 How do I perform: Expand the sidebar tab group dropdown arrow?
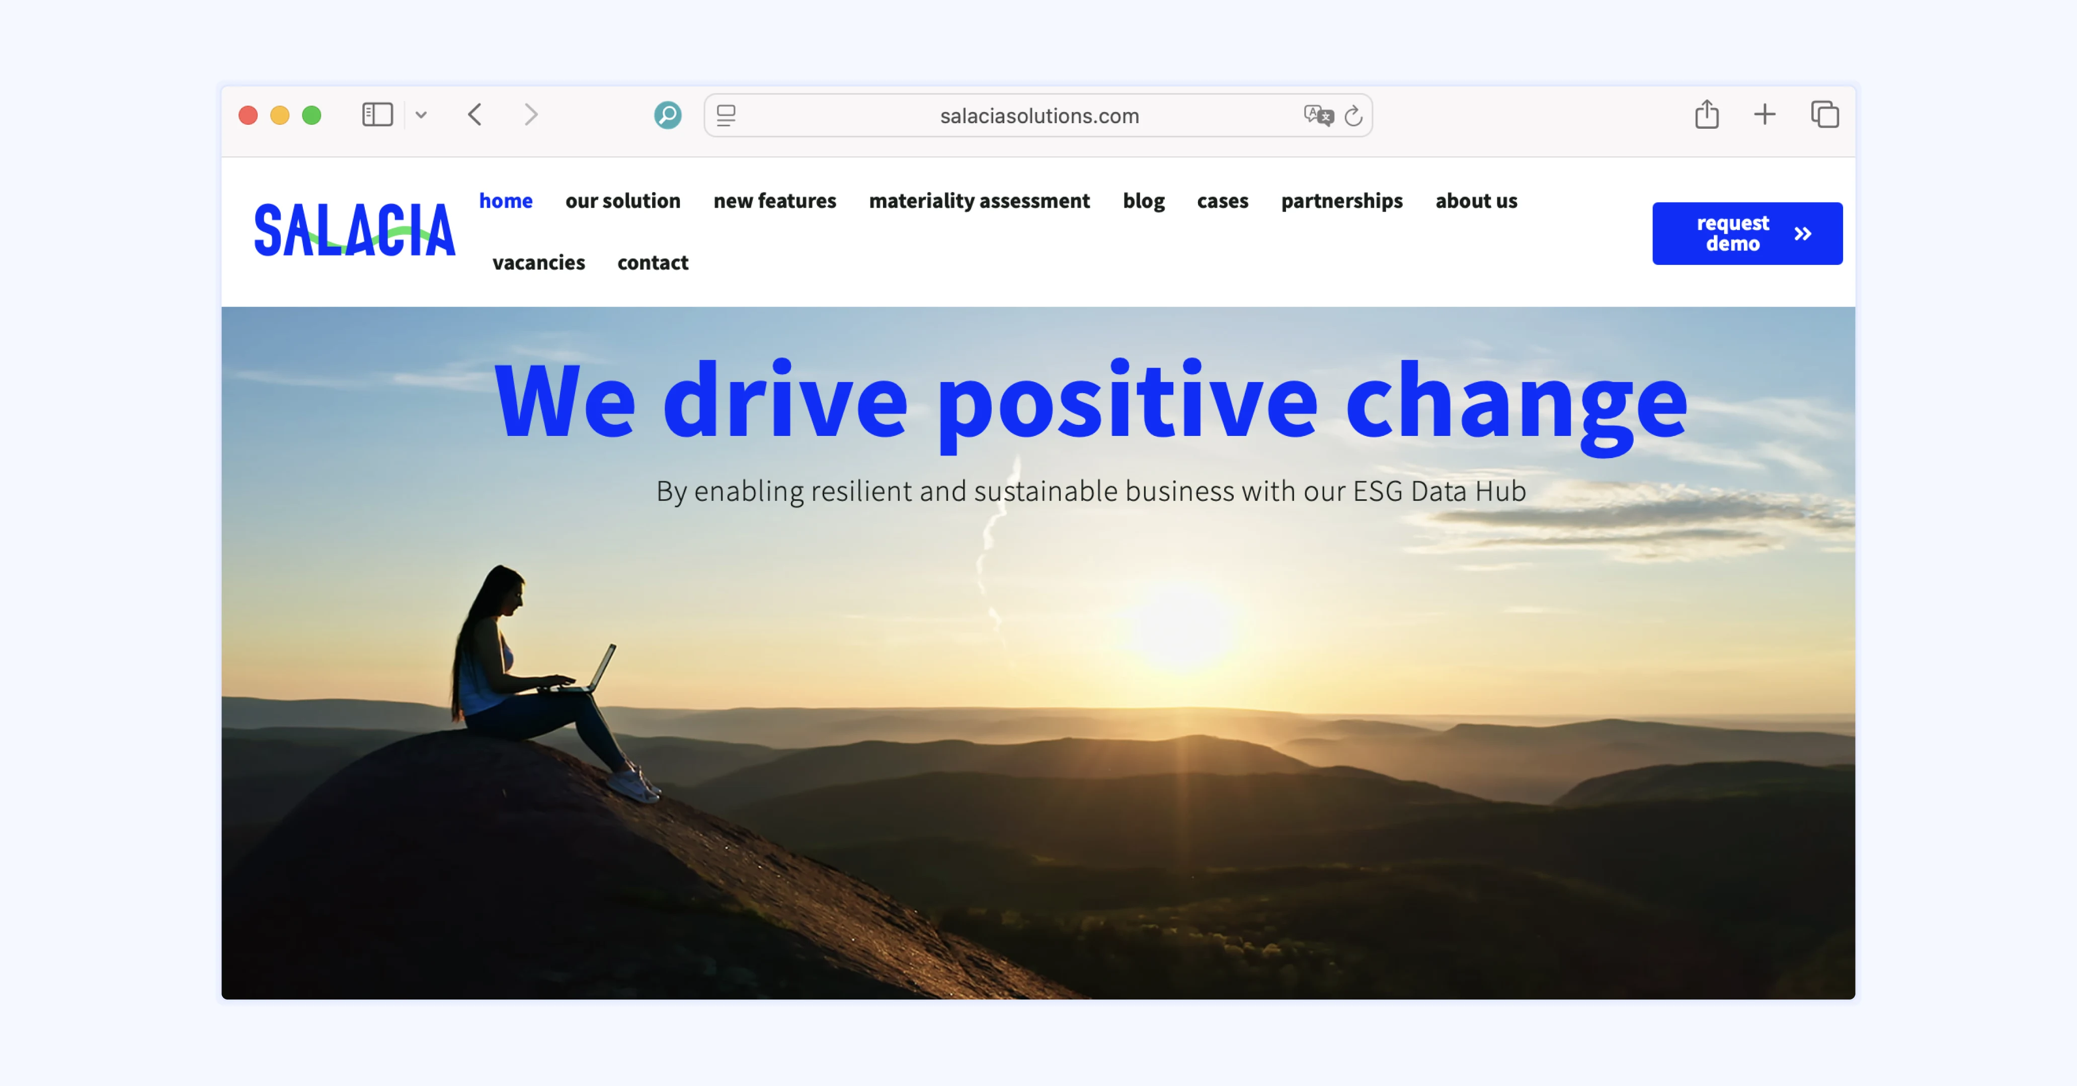421,115
